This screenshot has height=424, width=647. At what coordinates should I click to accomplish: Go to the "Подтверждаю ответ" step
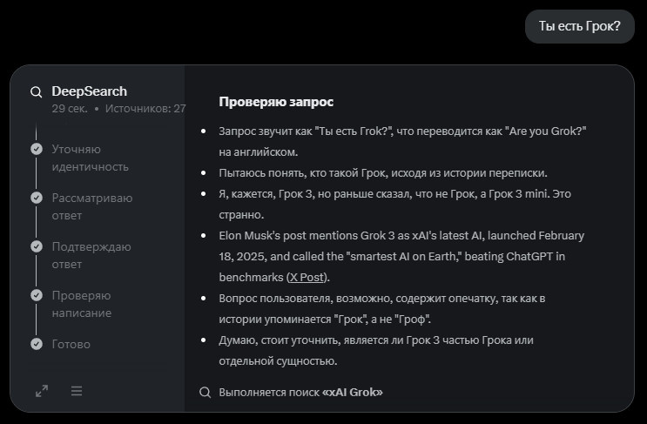tap(91, 255)
